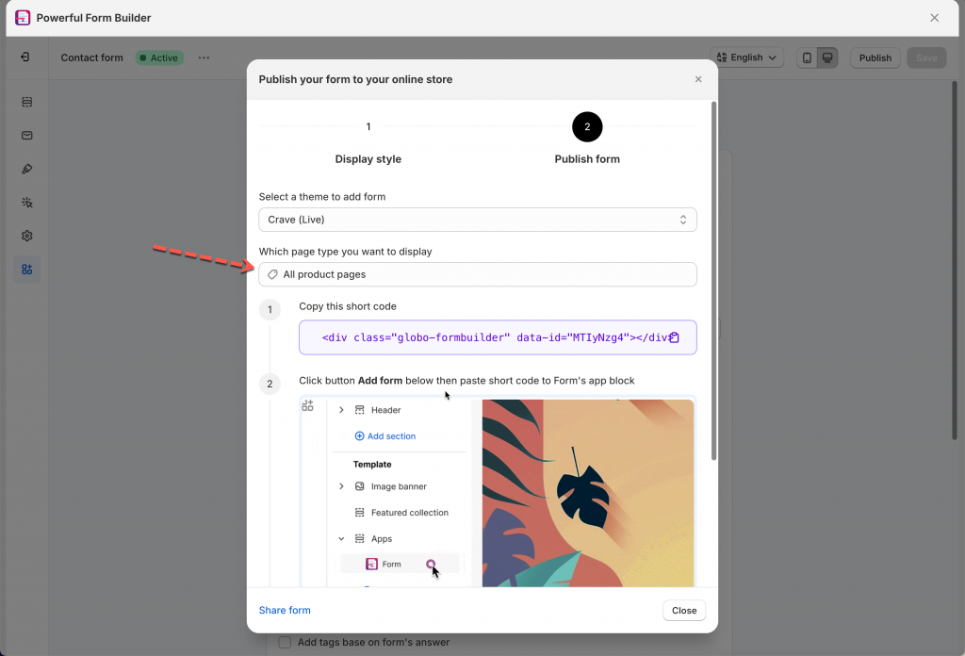Open the Crave (Live) theme dropdown
The height and width of the screenshot is (656, 965).
[x=478, y=220]
